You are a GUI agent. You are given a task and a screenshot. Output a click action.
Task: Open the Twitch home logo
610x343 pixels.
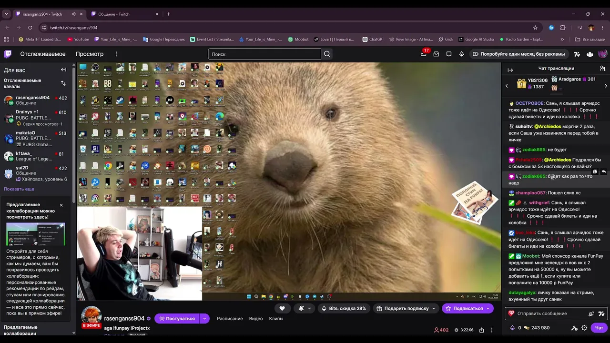pos(8,54)
